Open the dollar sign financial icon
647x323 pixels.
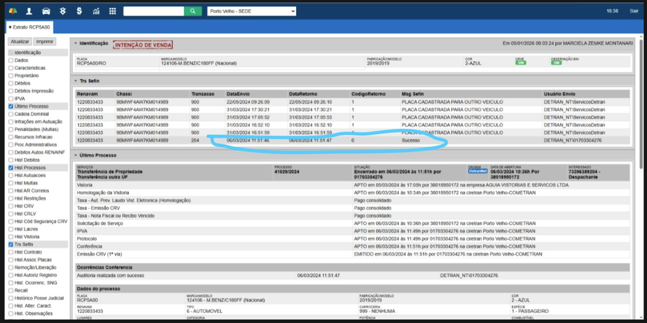click(x=79, y=11)
